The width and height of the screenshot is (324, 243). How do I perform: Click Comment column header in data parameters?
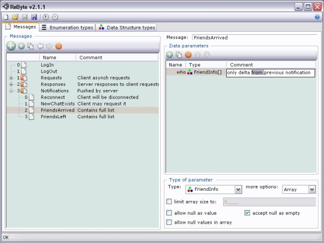point(271,65)
